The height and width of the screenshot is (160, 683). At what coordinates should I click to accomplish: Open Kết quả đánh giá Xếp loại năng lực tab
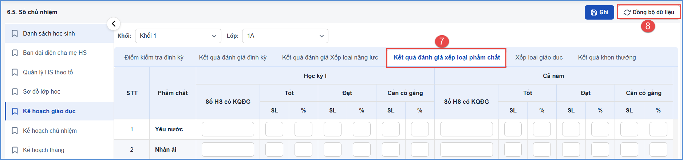[330, 57]
